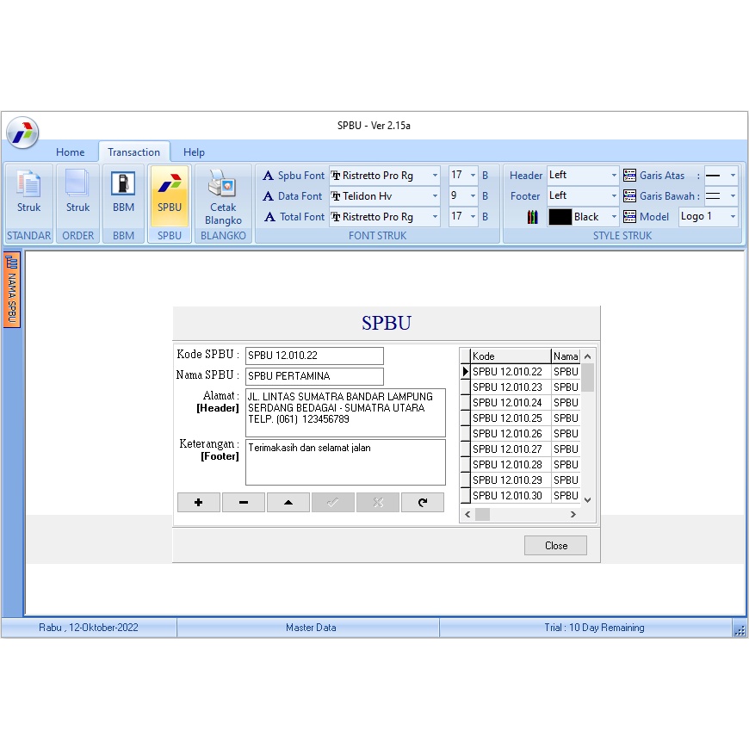749x749 pixels.
Task: Click the Alamat header text area
Action: pyautogui.click(x=345, y=412)
